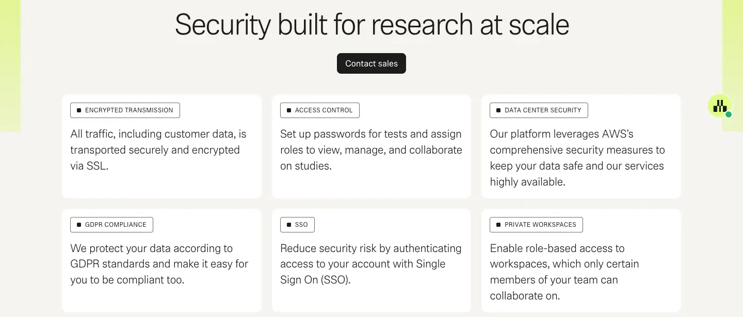Click the GDPR Compliance tag
This screenshot has height=317, width=743.
point(111,225)
